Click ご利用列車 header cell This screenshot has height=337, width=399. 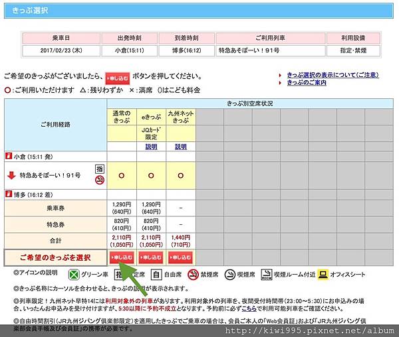pos(271,38)
